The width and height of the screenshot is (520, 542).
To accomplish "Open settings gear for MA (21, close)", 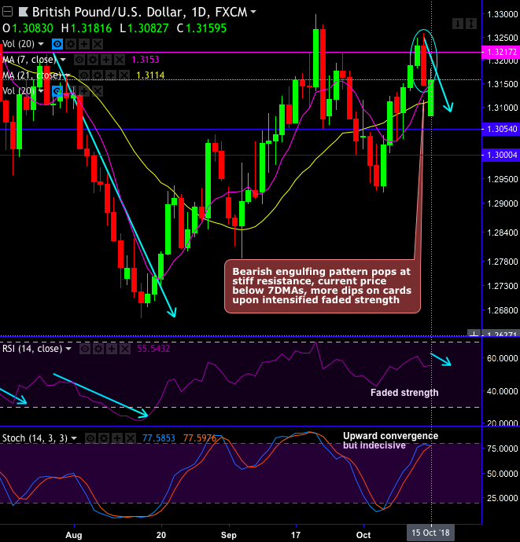I will click(x=98, y=75).
